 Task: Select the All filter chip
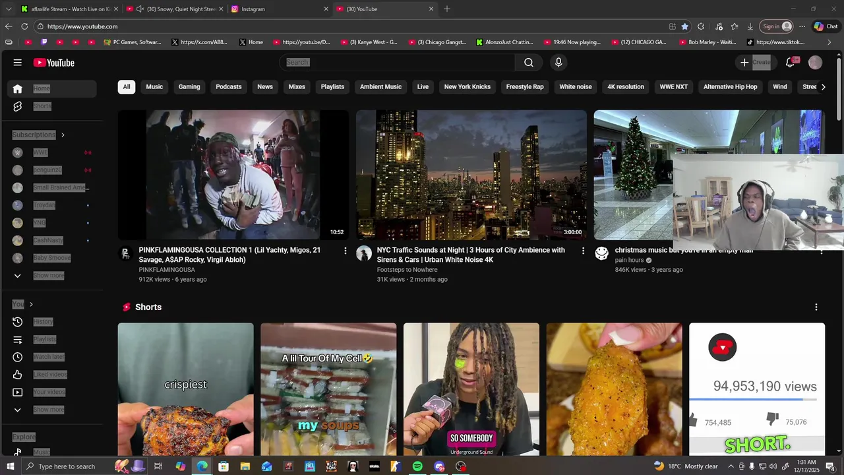click(x=127, y=86)
